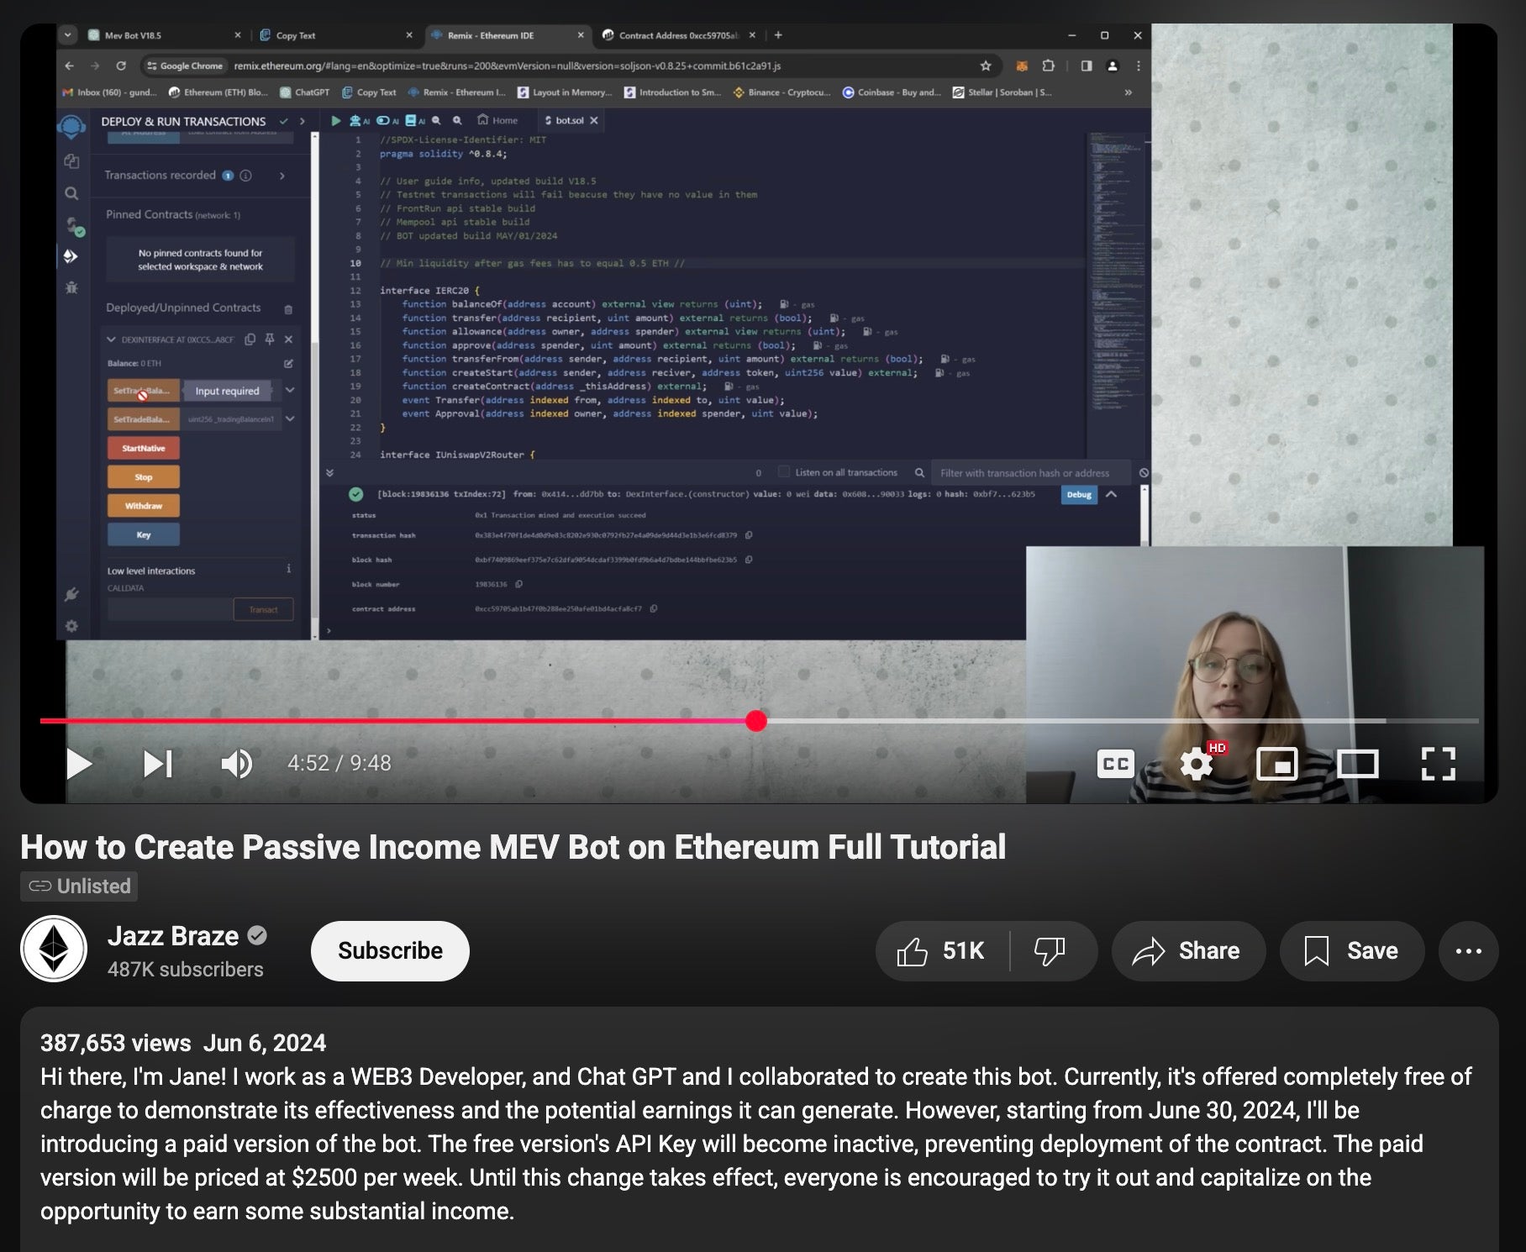This screenshot has height=1252, width=1526.
Task: Enable miniplayer mode
Action: click(x=1276, y=764)
